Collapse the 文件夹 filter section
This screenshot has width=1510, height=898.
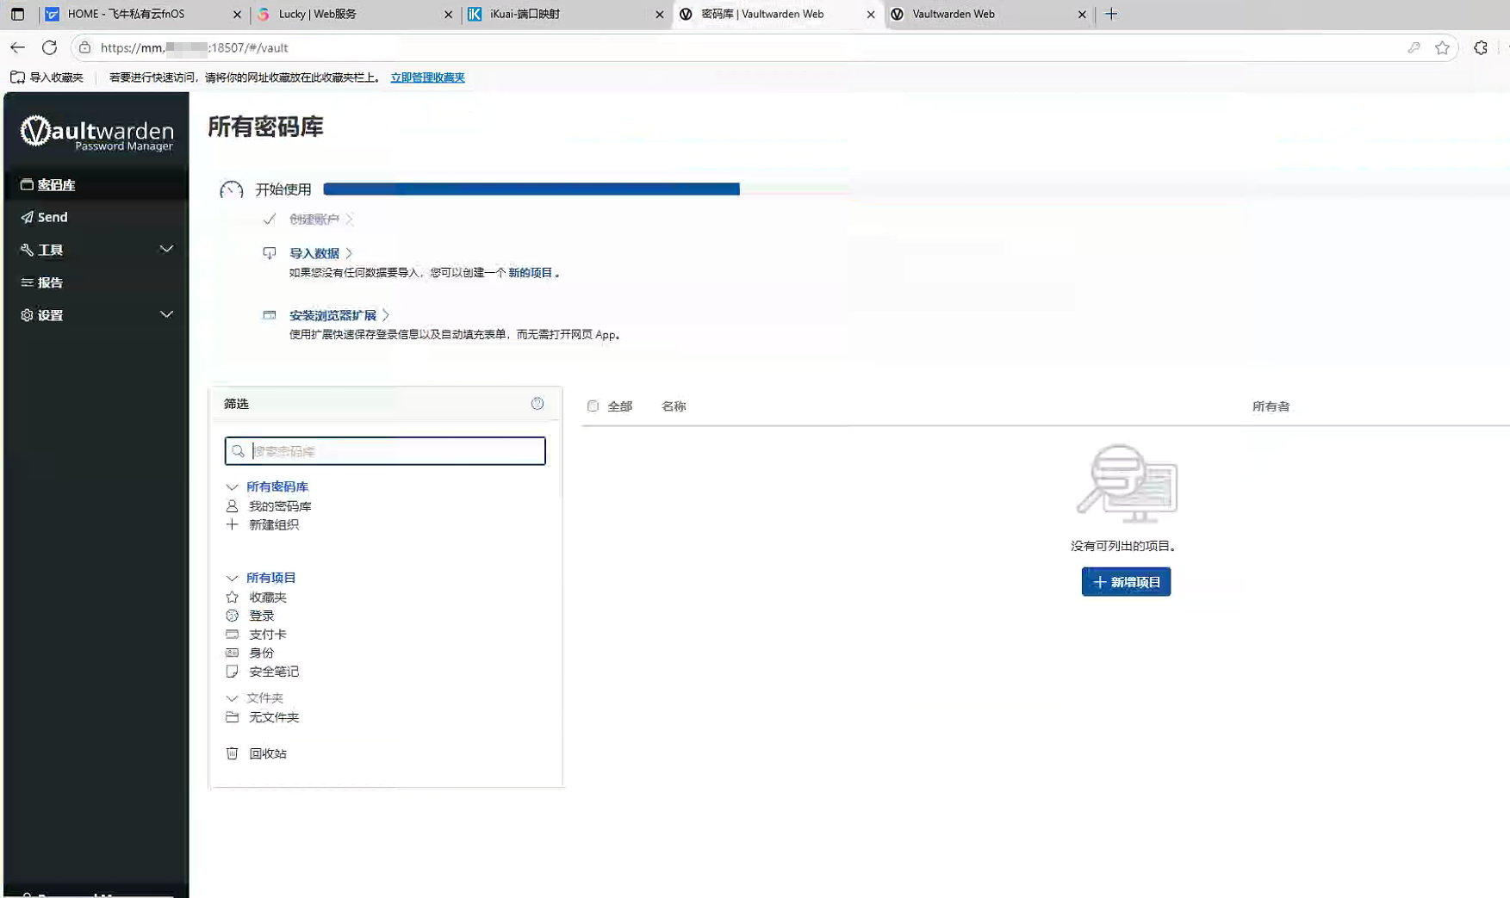click(232, 698)
